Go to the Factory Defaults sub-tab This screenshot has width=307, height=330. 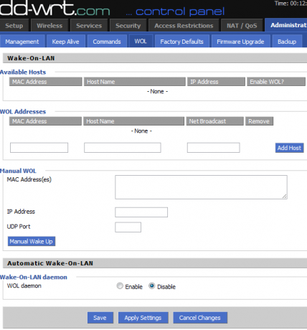181,42
